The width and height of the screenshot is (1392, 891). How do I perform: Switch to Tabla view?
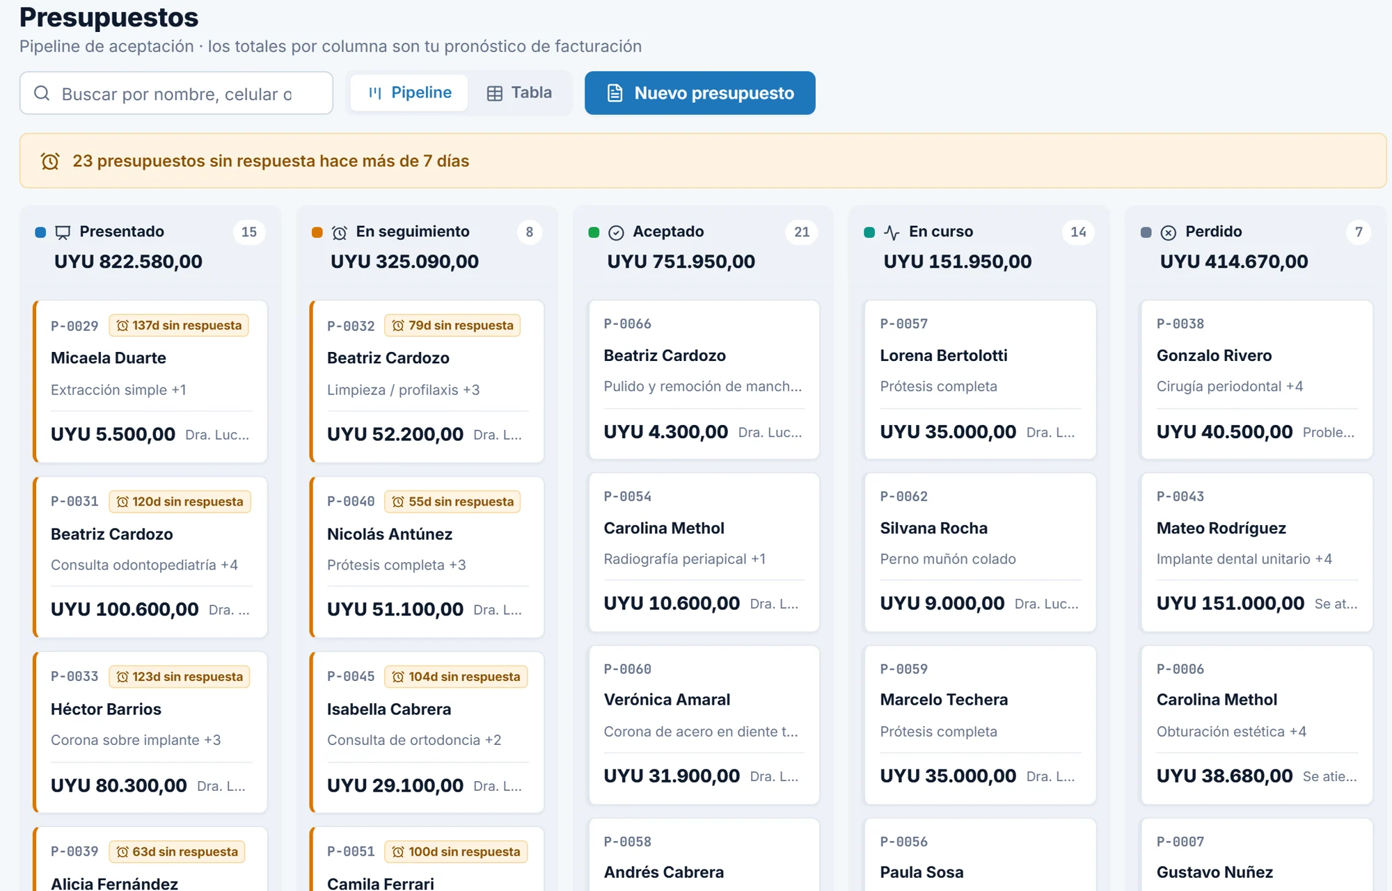[519, 93]
